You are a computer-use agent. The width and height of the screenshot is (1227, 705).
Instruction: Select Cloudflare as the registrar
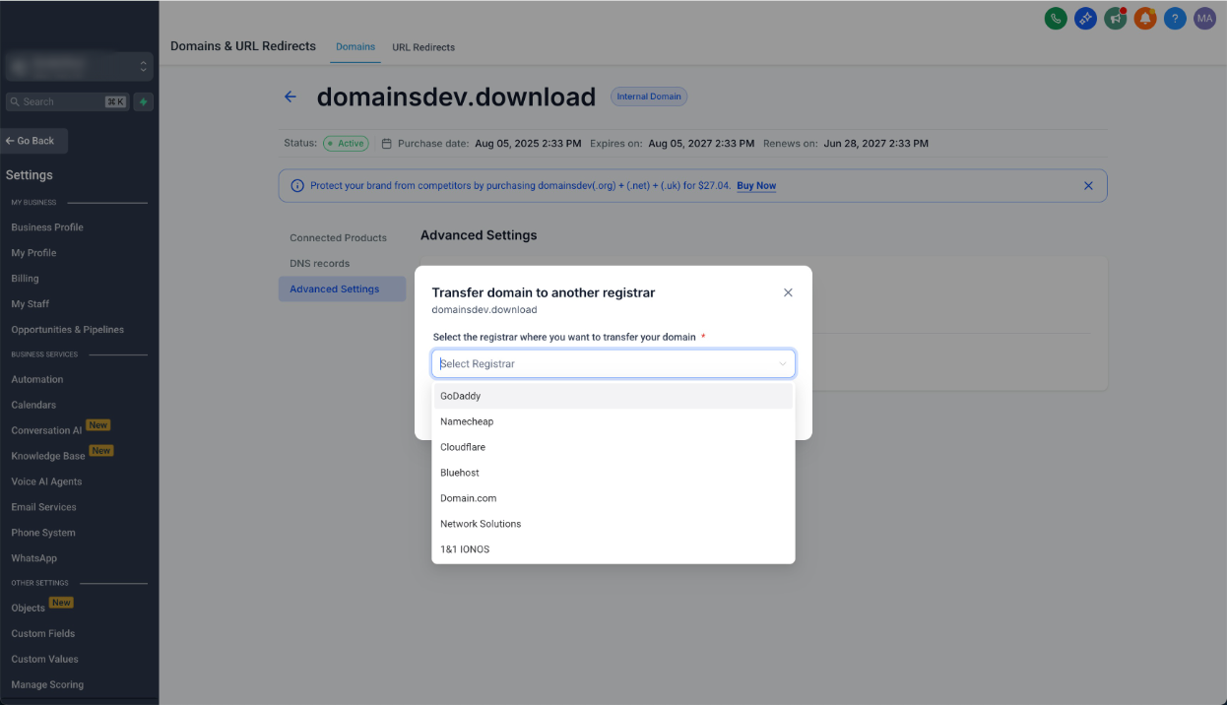(613, 447)
